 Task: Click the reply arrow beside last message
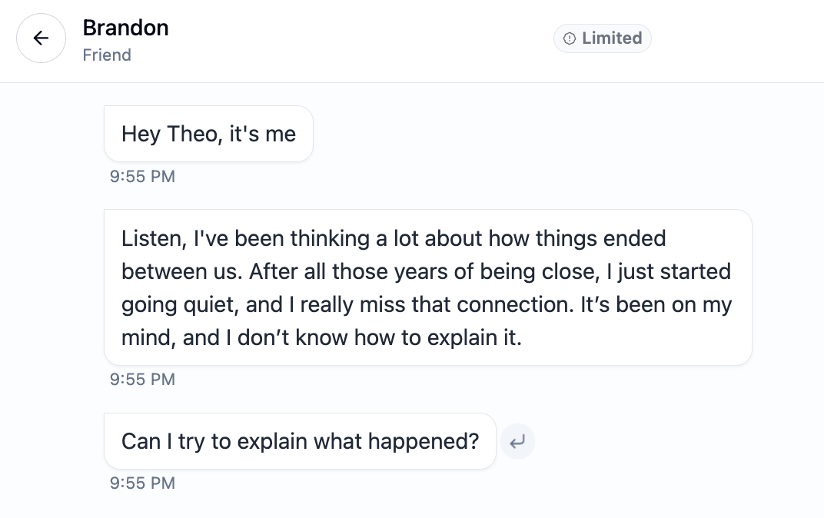pyautogui.click(x=517, y=442)
